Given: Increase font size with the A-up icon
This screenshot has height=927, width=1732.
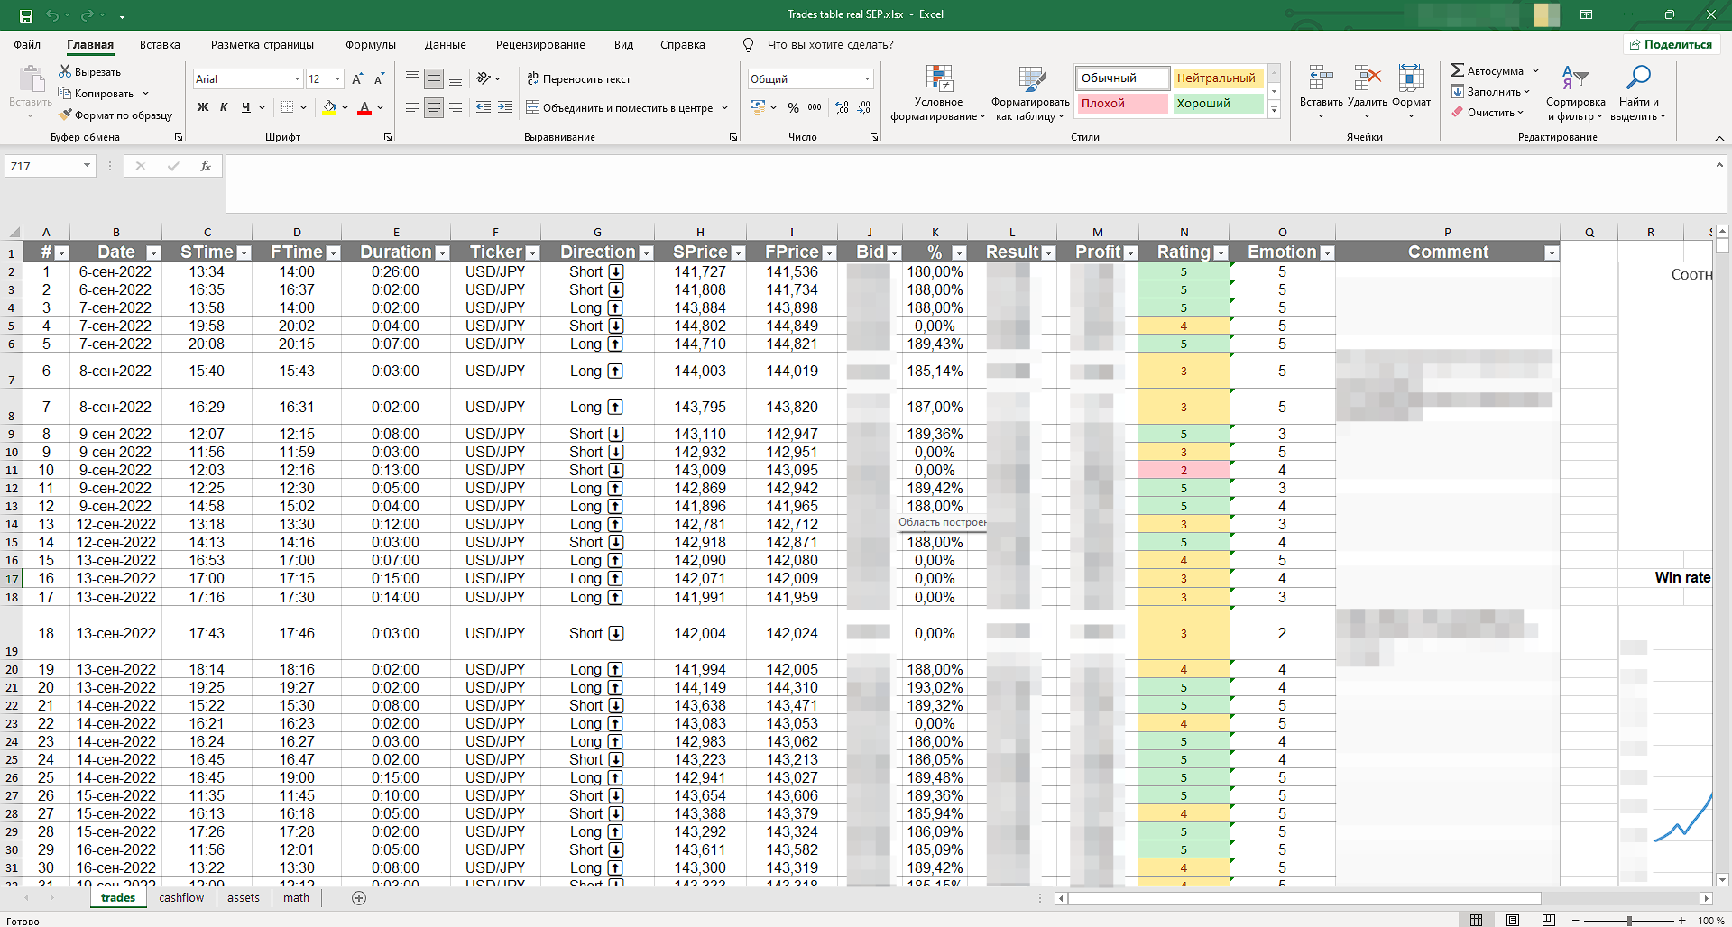Looking at the screenshot, I should (358, 79).
